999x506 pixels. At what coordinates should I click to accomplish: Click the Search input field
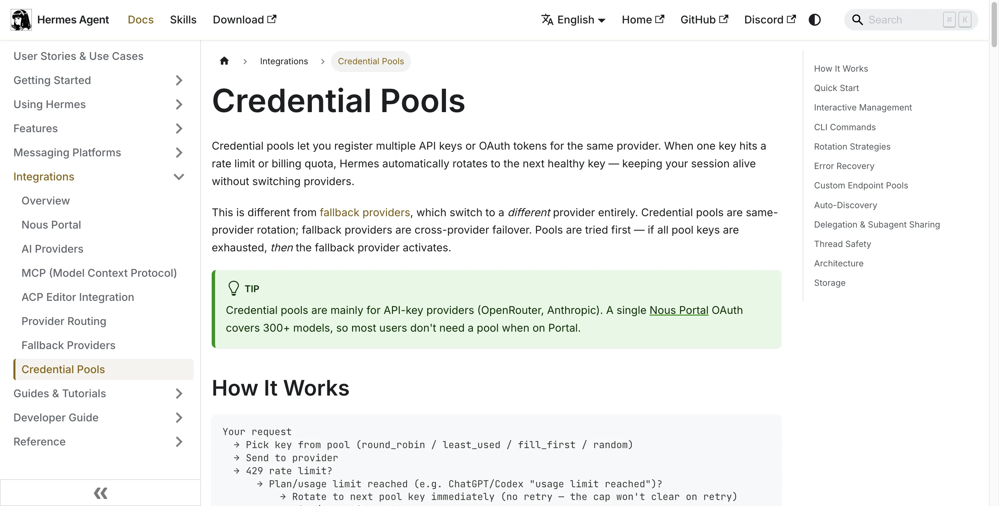911,20
